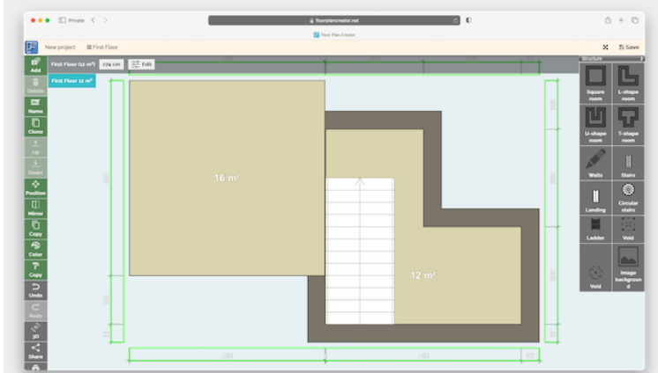Image resolution: width=658 pixels, height=373 pixels.
Task: Switch to 3D view
Action: point(35,330)
